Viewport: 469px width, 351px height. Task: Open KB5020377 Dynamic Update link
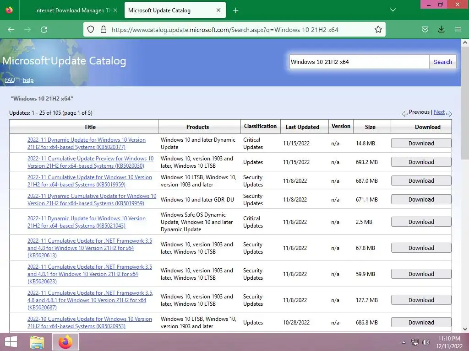pos(87,143)
